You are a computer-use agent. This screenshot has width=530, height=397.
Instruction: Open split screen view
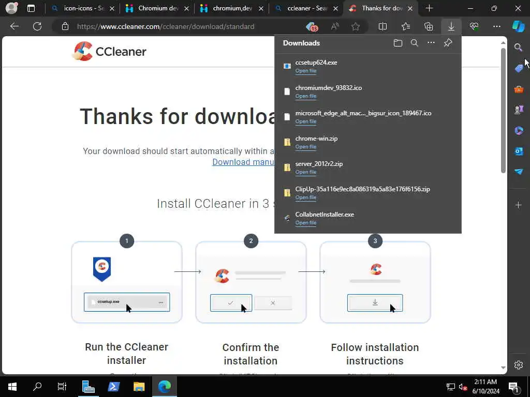pyautogui.click(x=382, y=26)
